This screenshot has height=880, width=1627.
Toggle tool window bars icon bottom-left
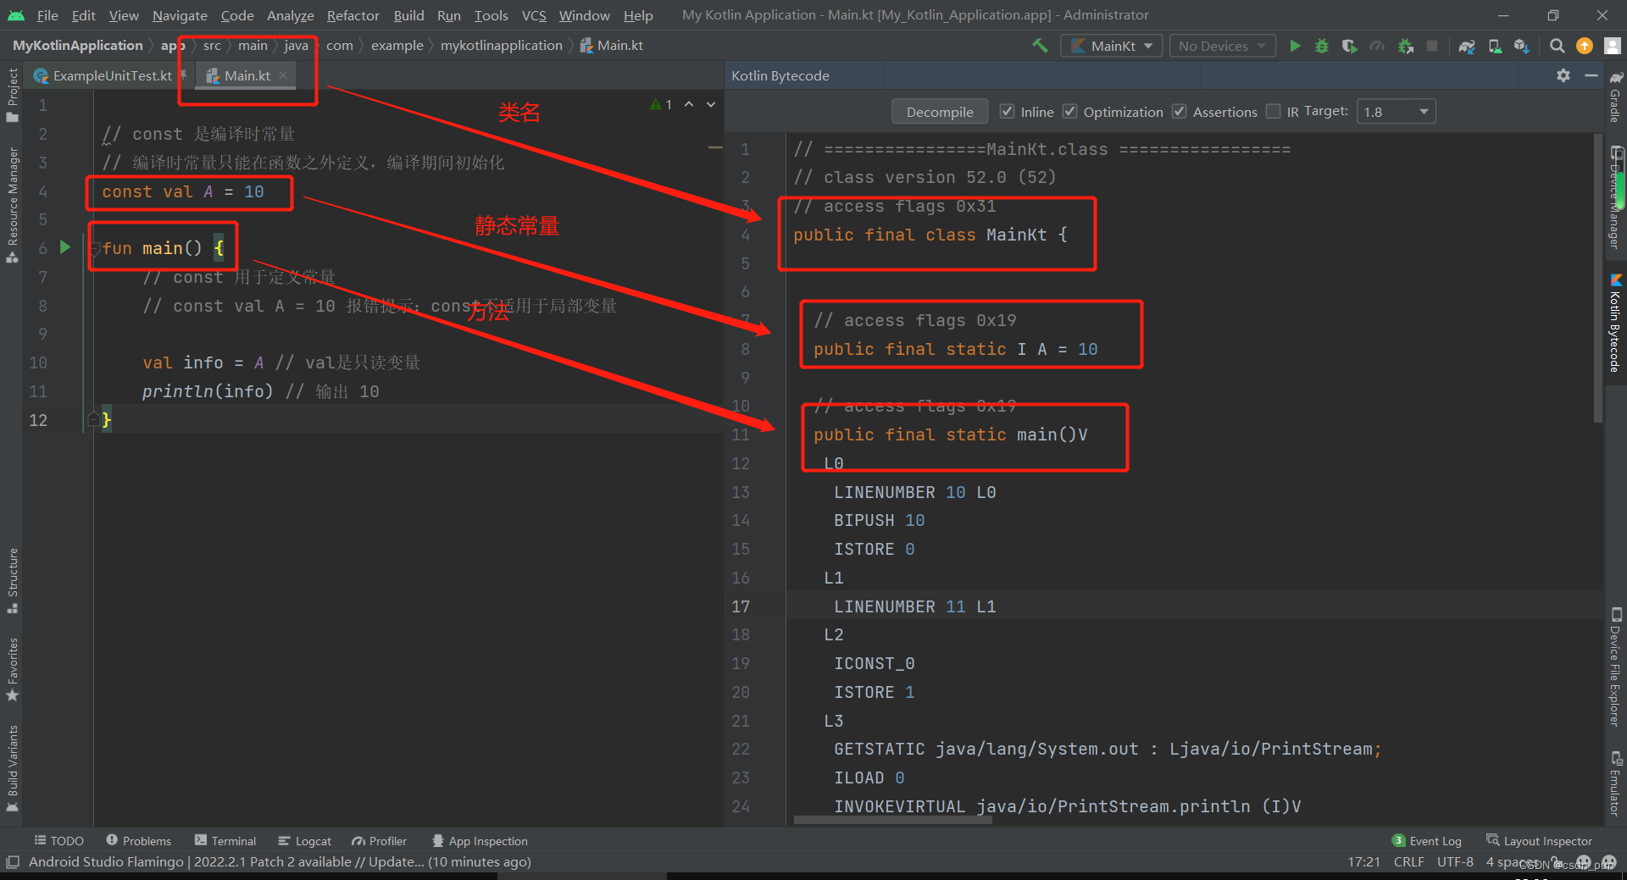(12, 861)
